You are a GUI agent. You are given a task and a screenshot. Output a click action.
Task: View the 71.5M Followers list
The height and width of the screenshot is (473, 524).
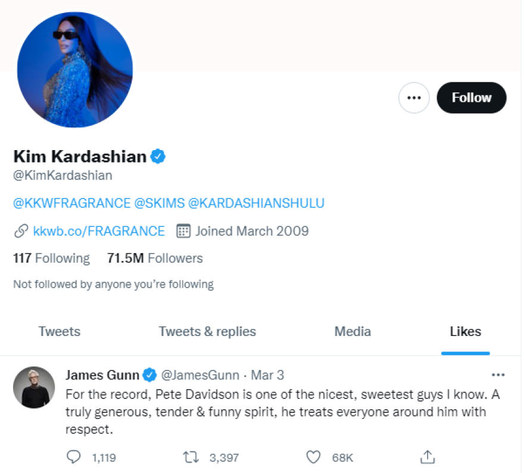(155, 259)
